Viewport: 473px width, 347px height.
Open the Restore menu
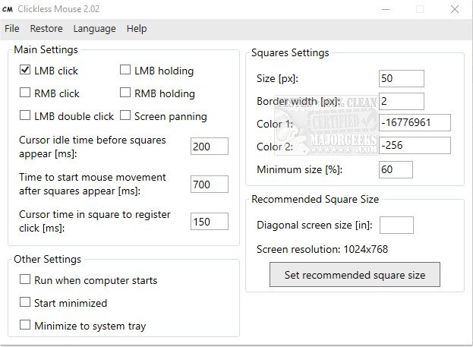point(46,29)
